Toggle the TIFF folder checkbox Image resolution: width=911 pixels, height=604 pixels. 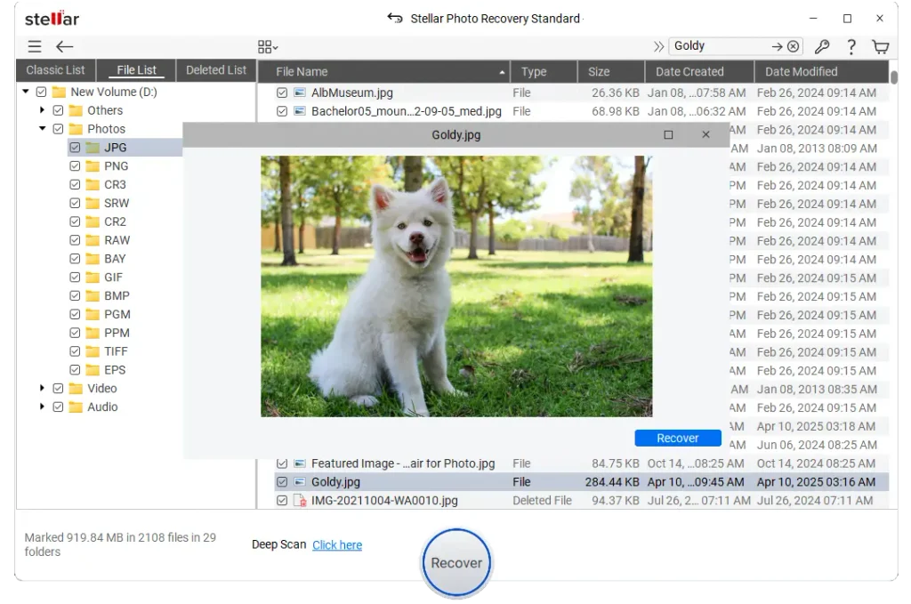[x=75, y=351]
